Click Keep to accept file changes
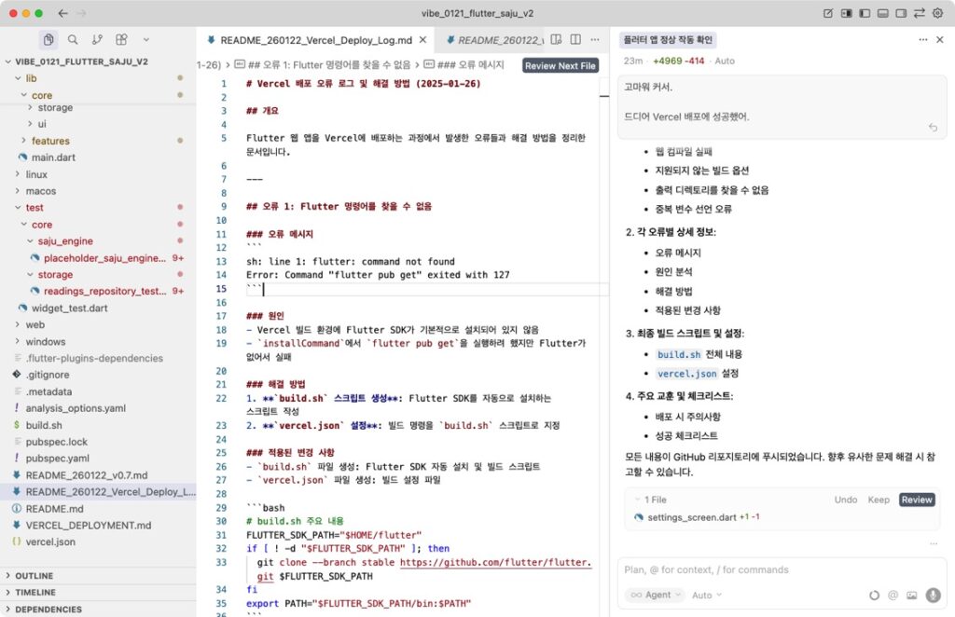The height and width of the screenshot is (617, 955). (879, 500)
